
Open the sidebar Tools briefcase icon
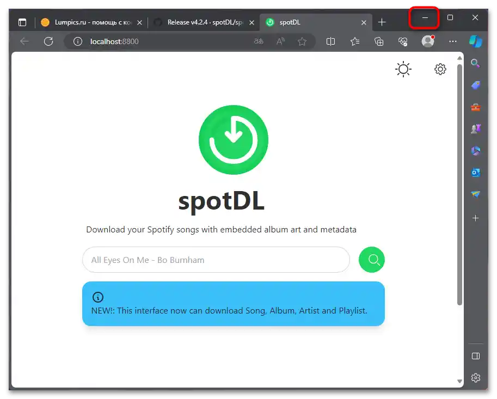click(x=475, y=107)
